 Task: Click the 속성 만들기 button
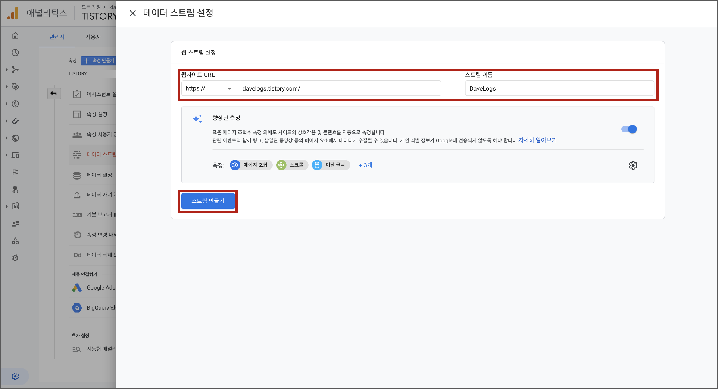pos(99,61)
